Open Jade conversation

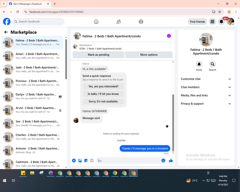click(x=32, y=70)
